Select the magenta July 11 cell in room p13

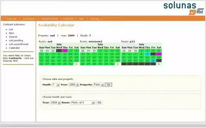[159, 54]
